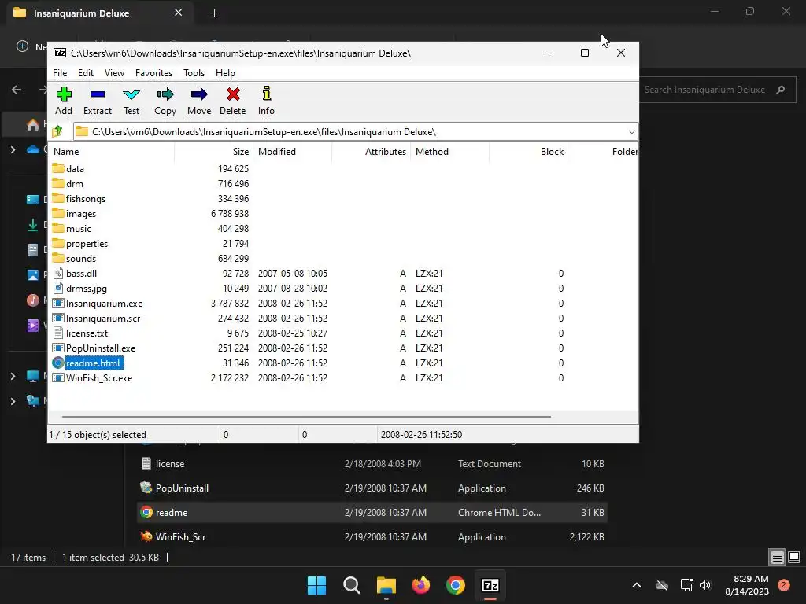Image resolution: width=806 pixels, height=604 pixels.
Task: Open the Tools menu
Action: (x=194, y=73)
